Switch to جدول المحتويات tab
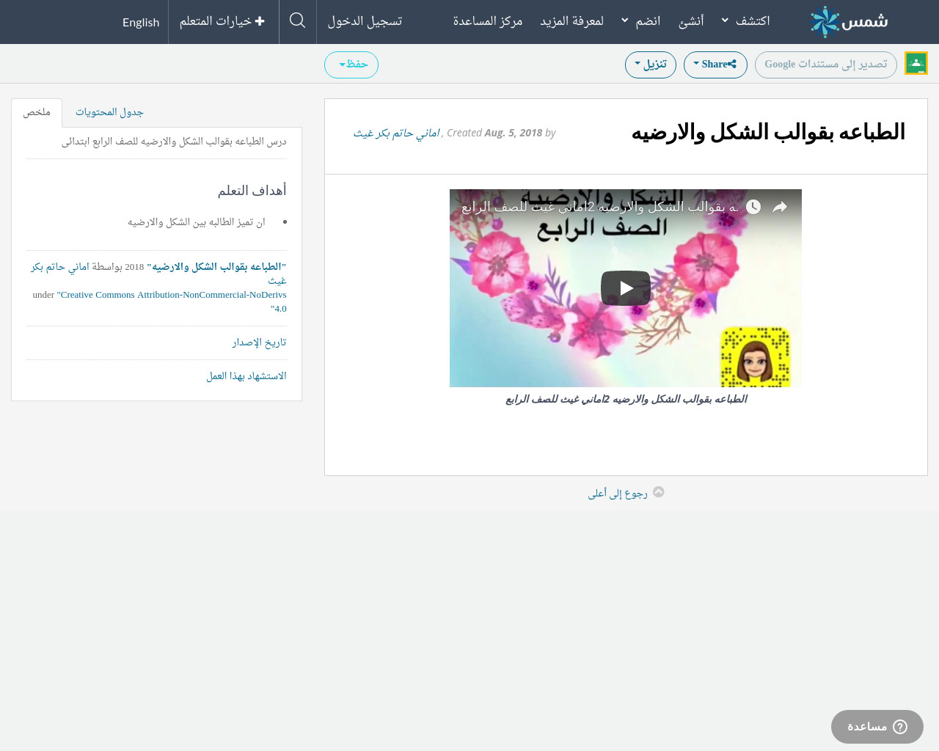 109,112
